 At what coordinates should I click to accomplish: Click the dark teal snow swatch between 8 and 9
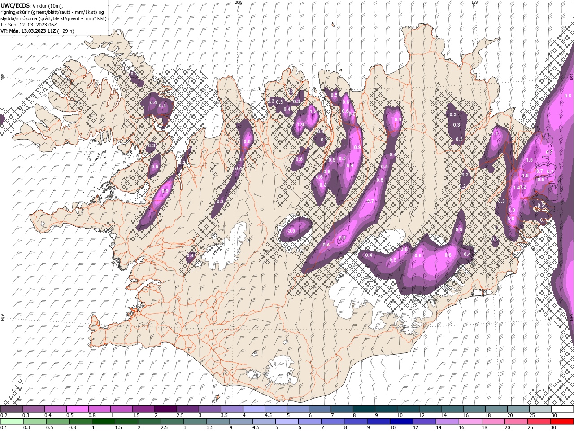364,409
